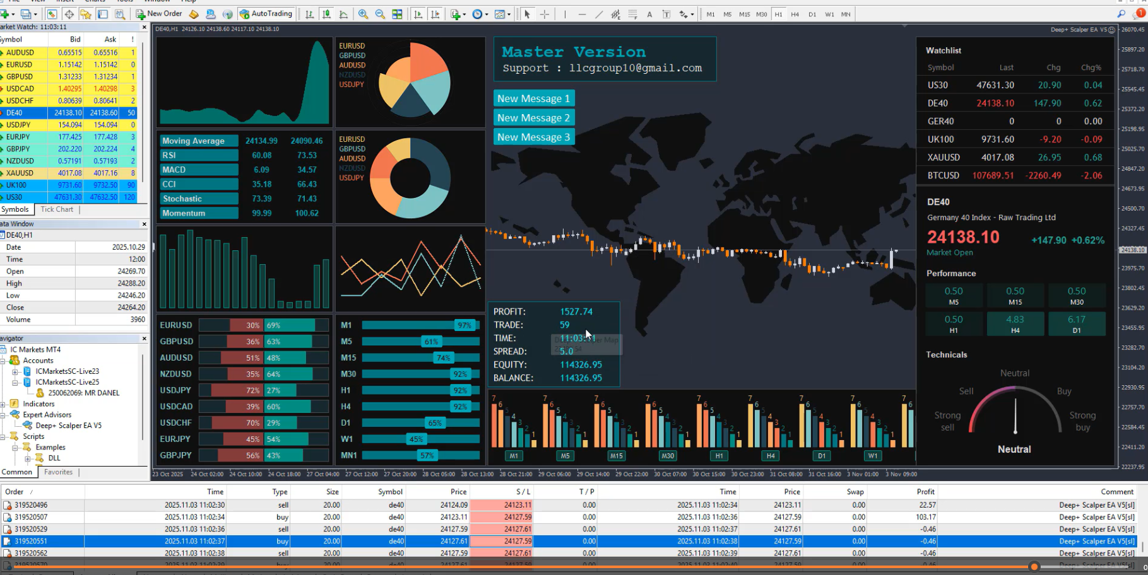Image resolution: width=1148 pixels, height=575 pixels.
Task: Select Deep+ Scalper EA V5 in Navigator
Action: (68, 426)
